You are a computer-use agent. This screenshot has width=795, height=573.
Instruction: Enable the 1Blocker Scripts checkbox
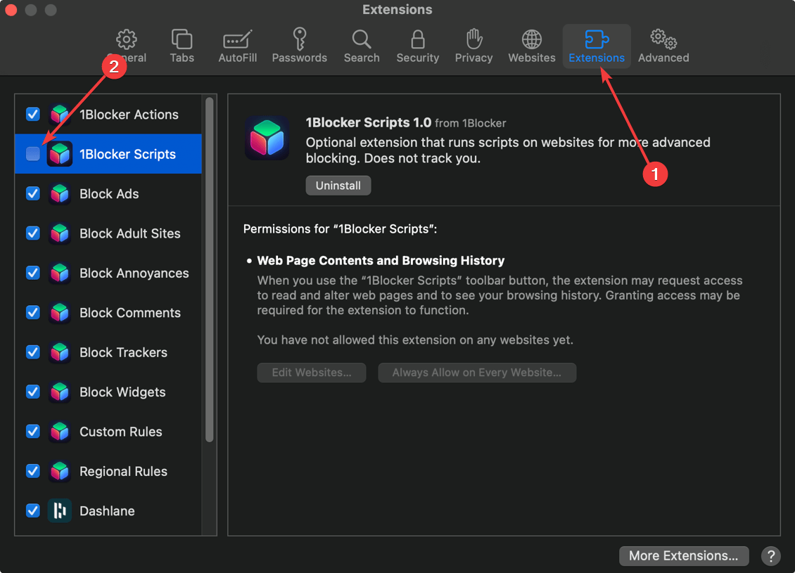pyautogui.click(x=33, y=154)
